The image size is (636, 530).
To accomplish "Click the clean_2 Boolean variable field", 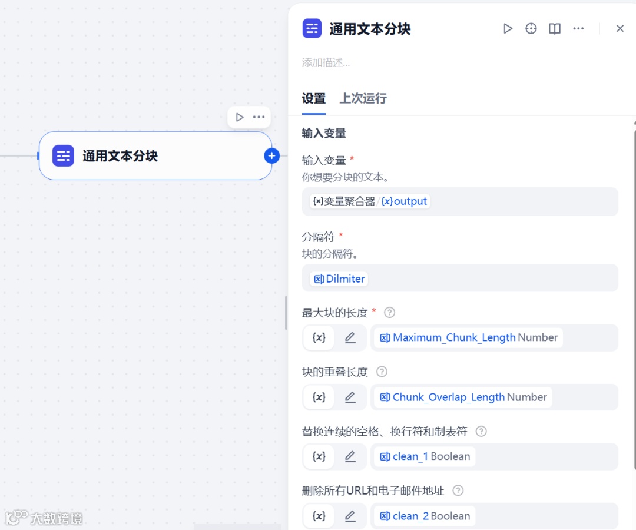I will [x=495, y=516].
